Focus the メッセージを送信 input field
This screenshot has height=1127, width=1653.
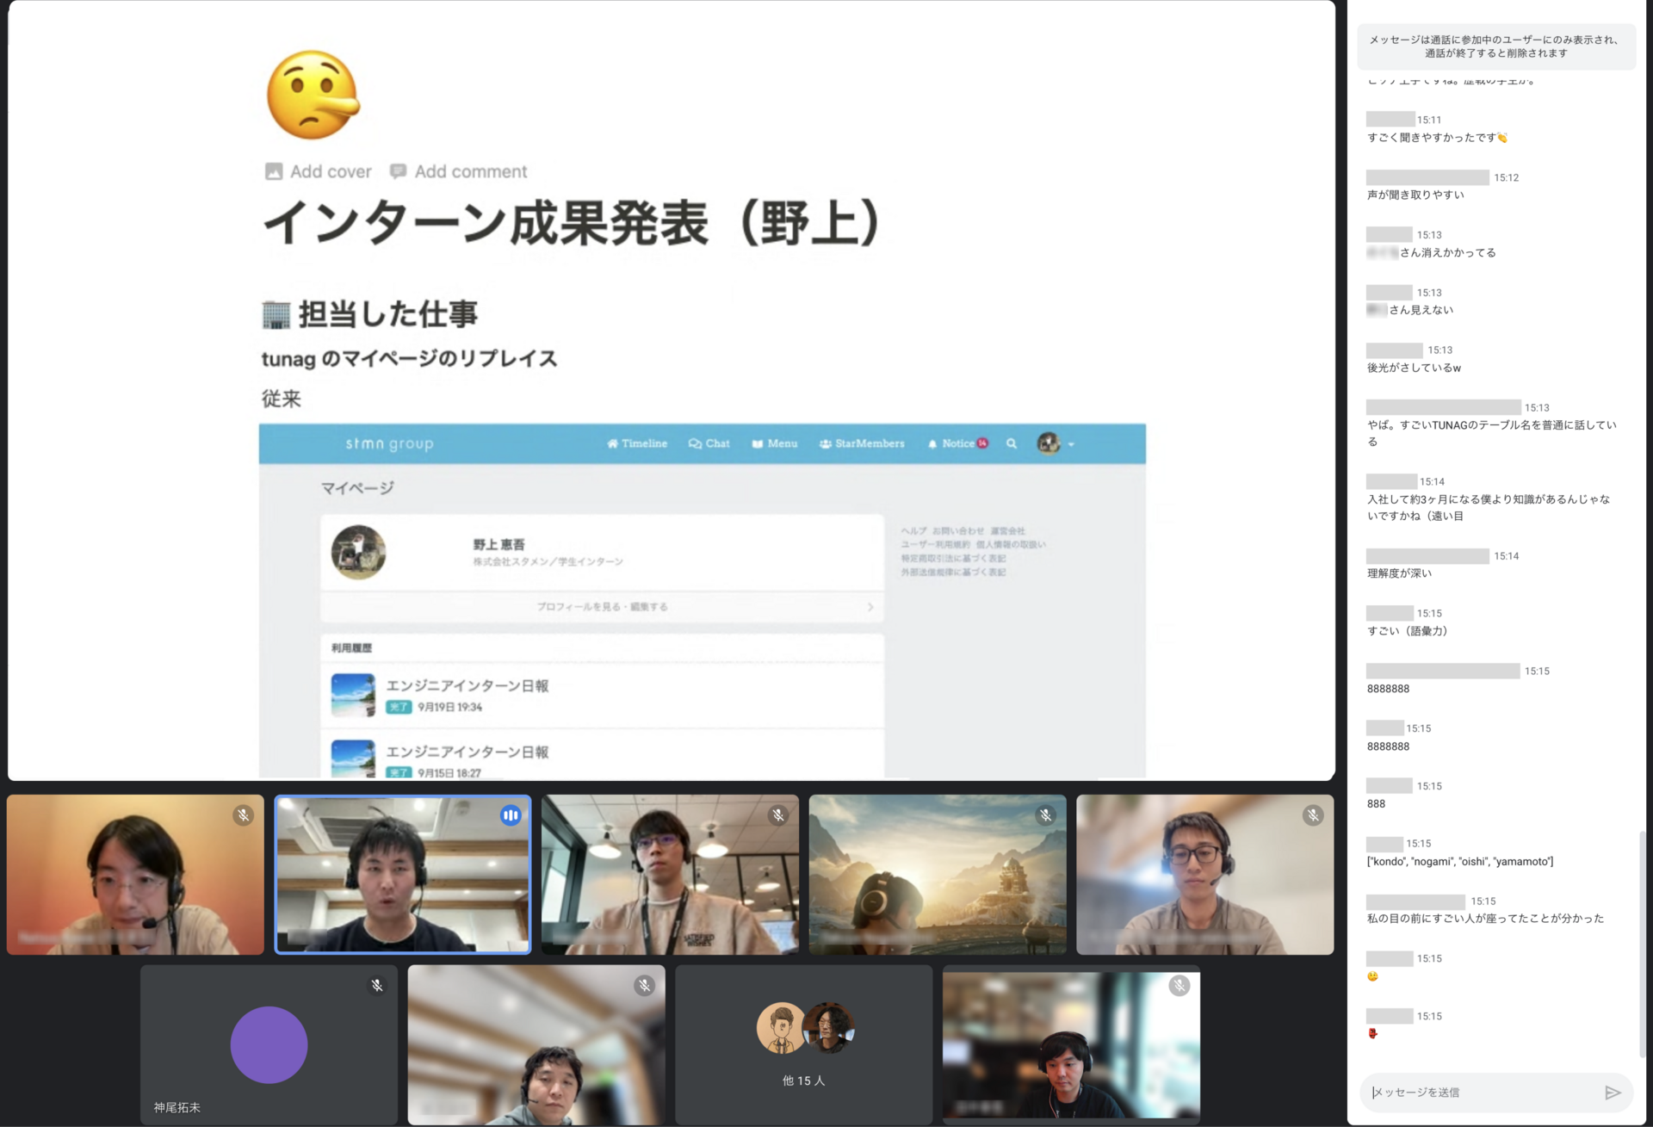point(1481,1093)
